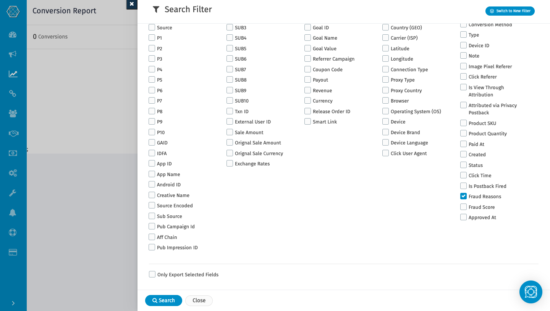Click the megaphone campaigns icon

(13, 54)
